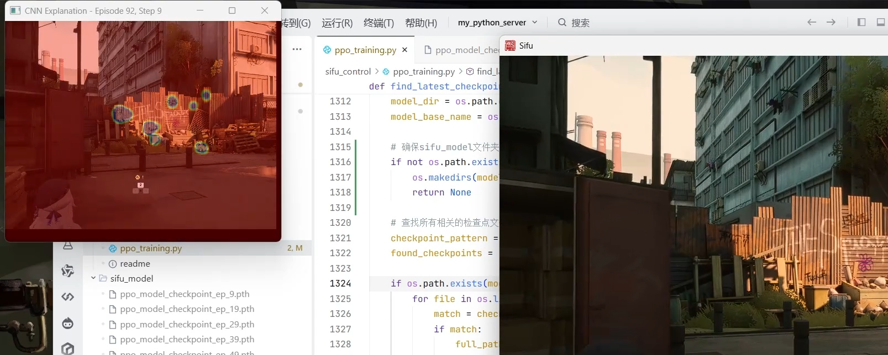Open the interlocking-star extension icon in activity bar
888x355 pixels.
[68, 271]
